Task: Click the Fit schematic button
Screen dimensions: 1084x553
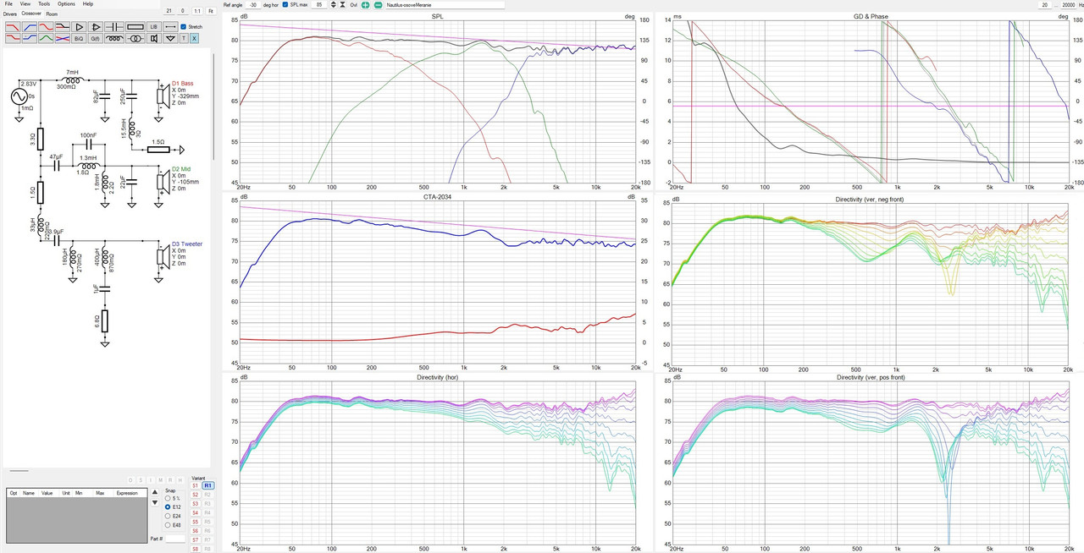Action: click(x=210, y=10)
